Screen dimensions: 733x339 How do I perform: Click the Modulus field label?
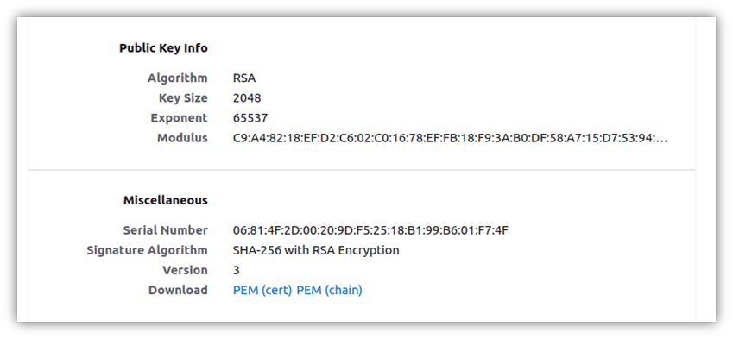click(182, 138)
